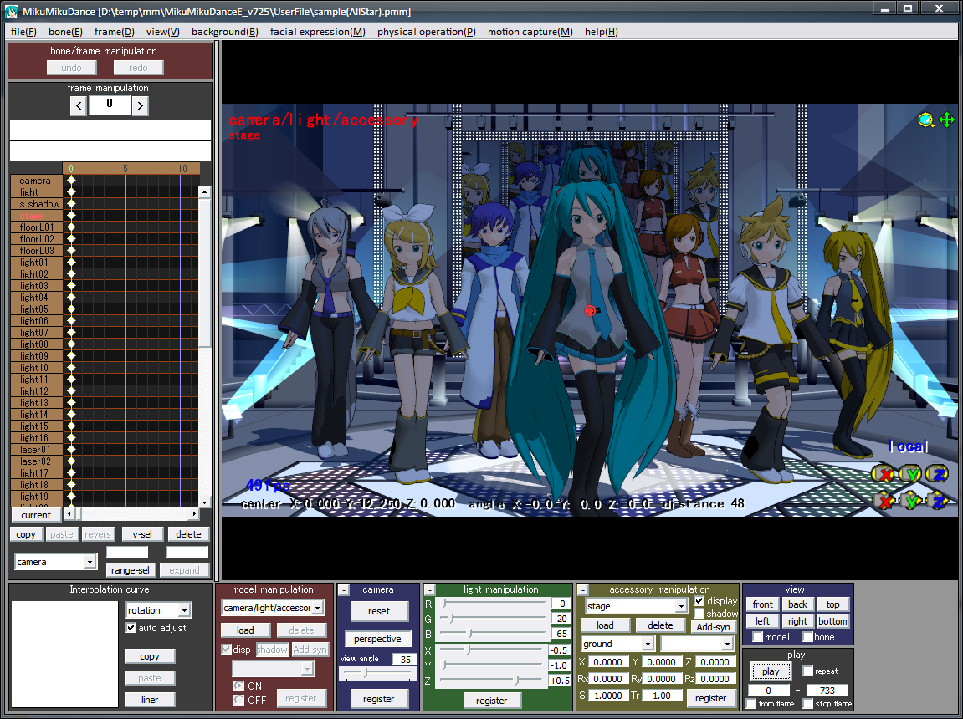Click the light manipulation register button
Image resolution: width=963 pixels, height=719 pixels.
[491, 700]
